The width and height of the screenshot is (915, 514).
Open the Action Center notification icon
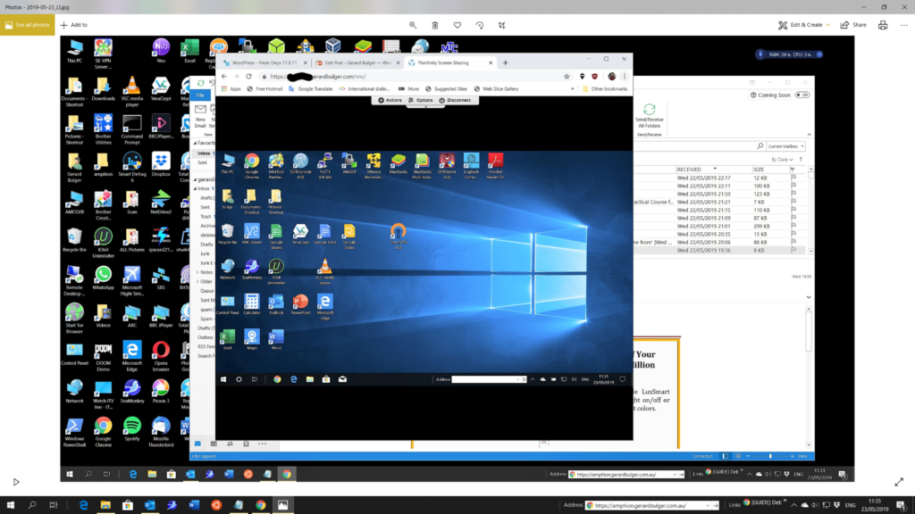click(x=901, y=505)
